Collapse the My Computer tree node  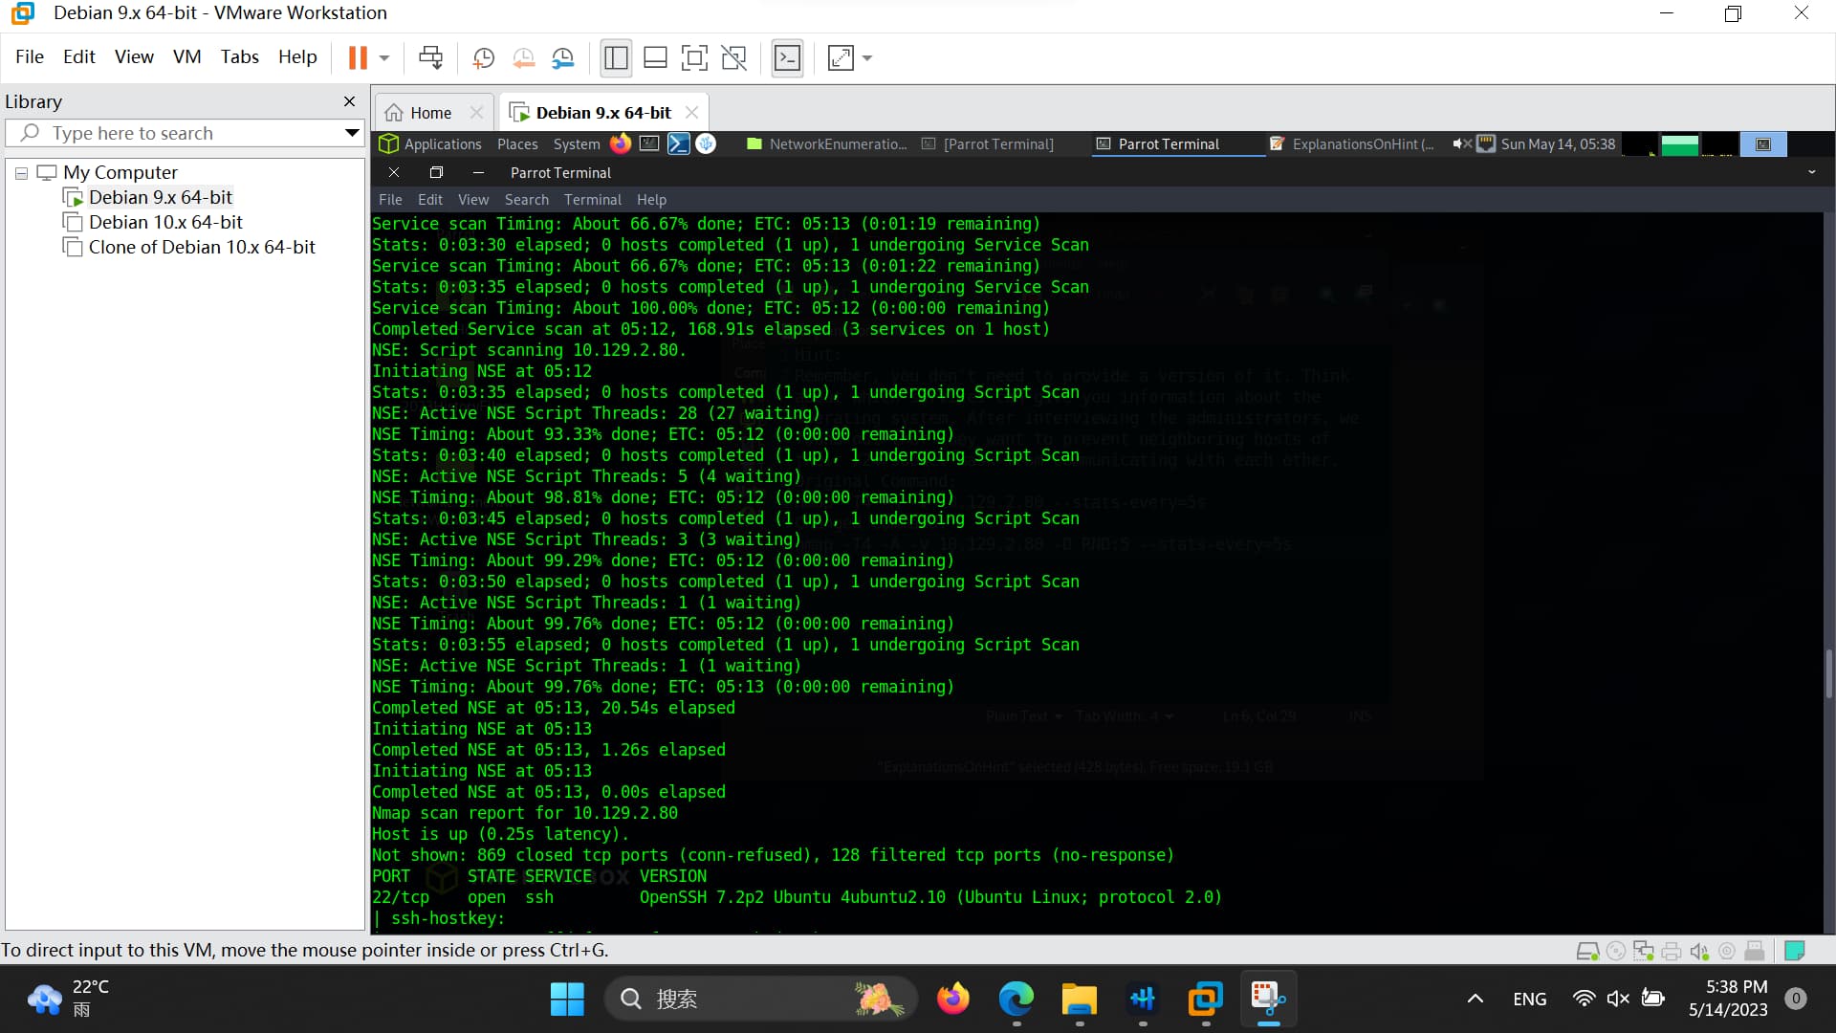[21, 173]
